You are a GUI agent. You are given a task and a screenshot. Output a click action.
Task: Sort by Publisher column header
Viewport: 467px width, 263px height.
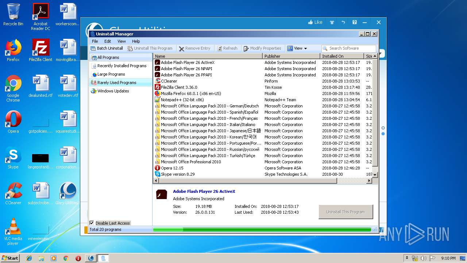(292, 56)
